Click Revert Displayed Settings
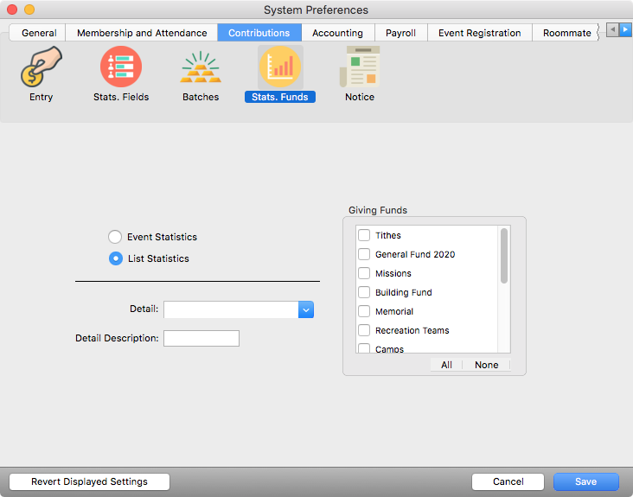This screenshot has height=497, width=633. tap(89, 481)
